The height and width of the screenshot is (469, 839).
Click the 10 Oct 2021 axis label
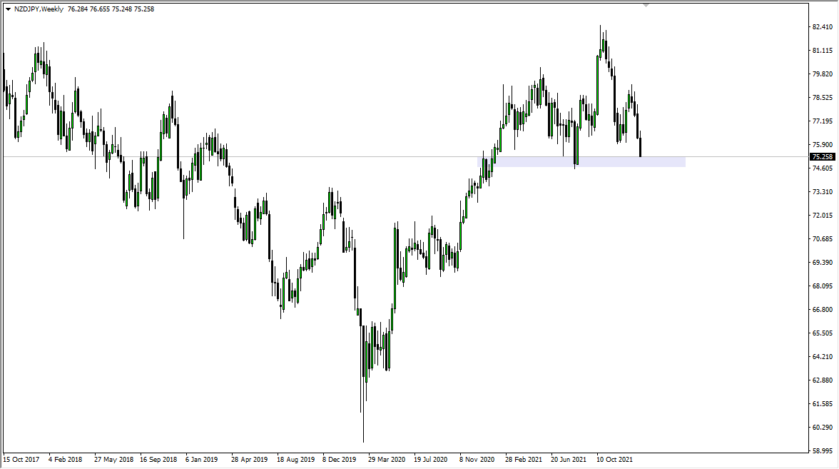coord(615,460)
